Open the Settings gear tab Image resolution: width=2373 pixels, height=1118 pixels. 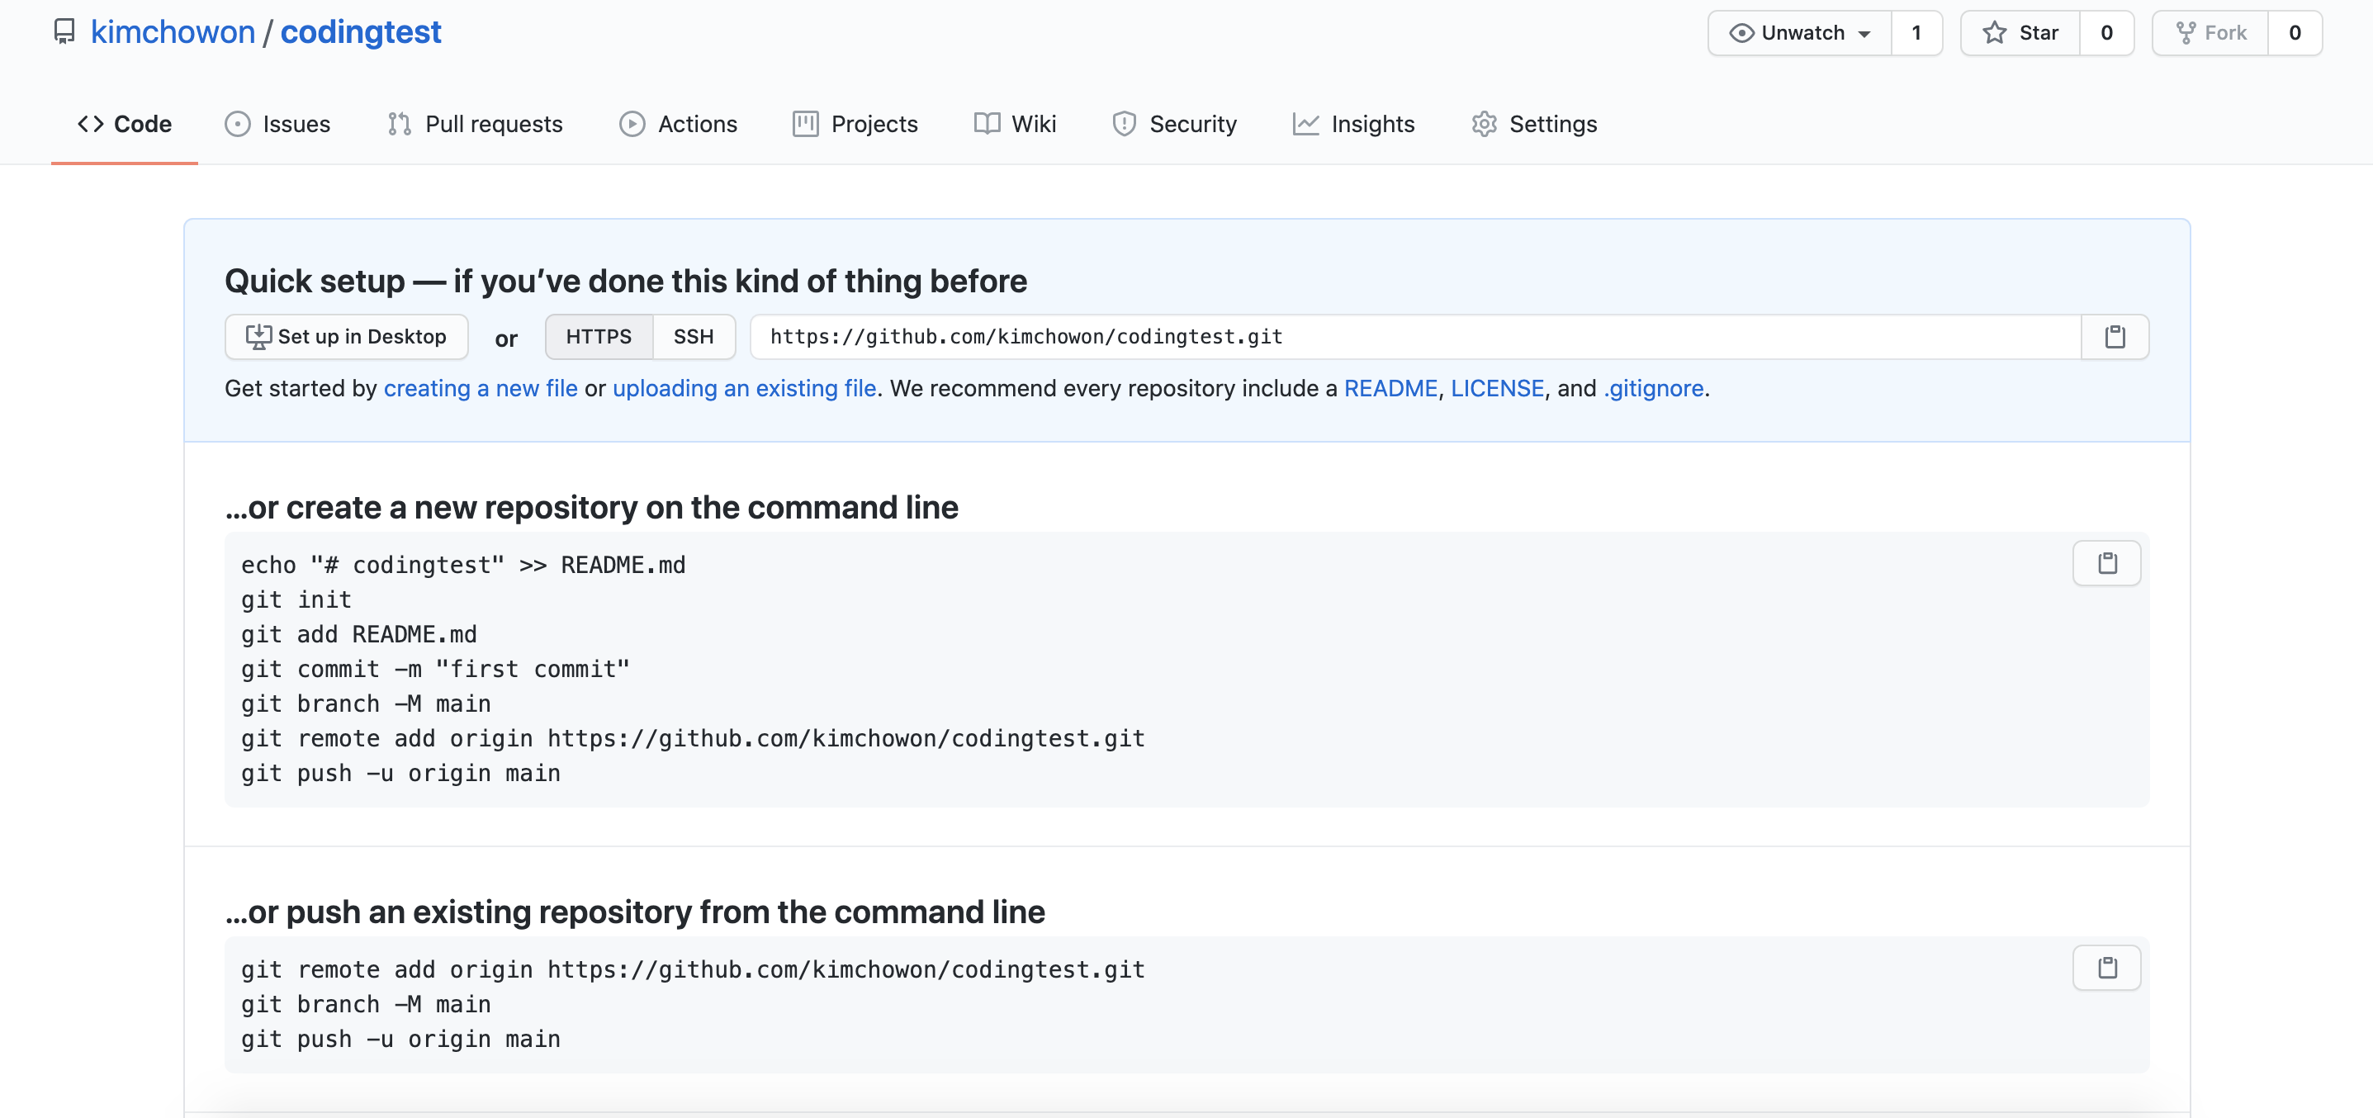1534,123
